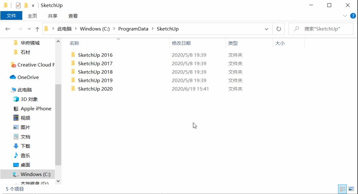The height and width of the screenshot is (194, 358).
Task: Click the 2020/6/19 15:41 date cell
Action: pyautogui.click(x=190, y=89)
